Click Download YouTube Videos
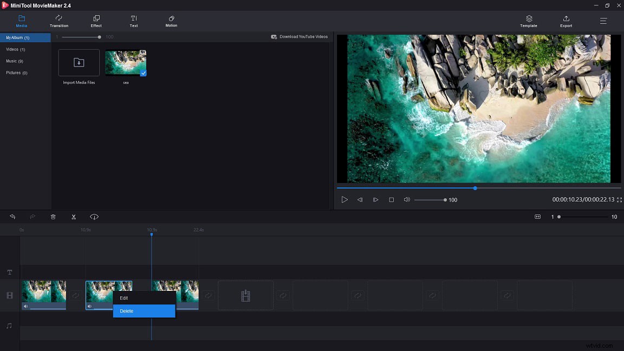The height and width of the screenshot is (351, 624). point(301,36)
